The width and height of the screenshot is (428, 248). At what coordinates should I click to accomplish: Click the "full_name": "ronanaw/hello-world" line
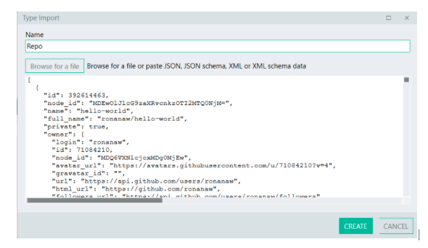(115, 119)
